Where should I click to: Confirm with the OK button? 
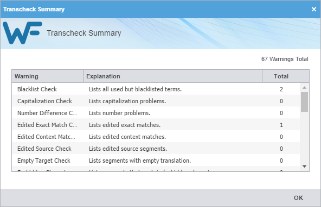[298, 198]
